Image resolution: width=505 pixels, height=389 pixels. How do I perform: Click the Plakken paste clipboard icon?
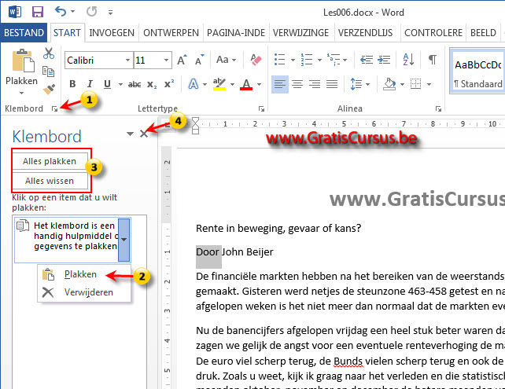[x=24, y=61]
